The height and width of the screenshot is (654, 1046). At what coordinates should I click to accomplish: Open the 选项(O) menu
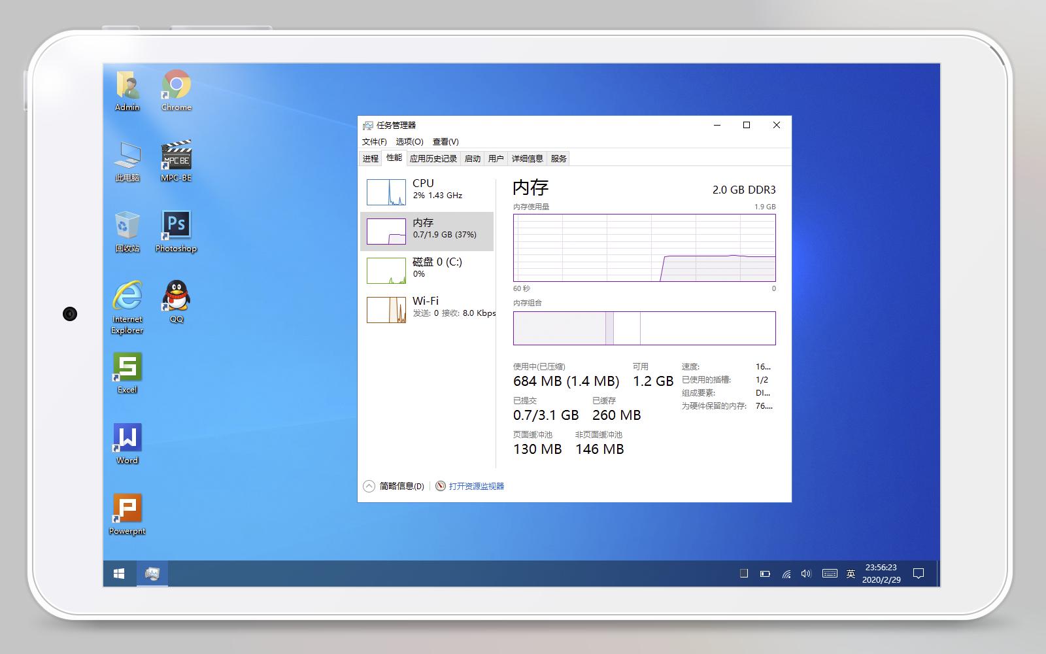click(x=409, y=141)
